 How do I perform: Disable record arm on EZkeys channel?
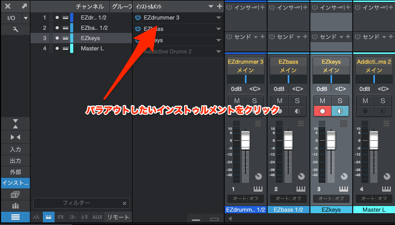(x=322, y=110)
